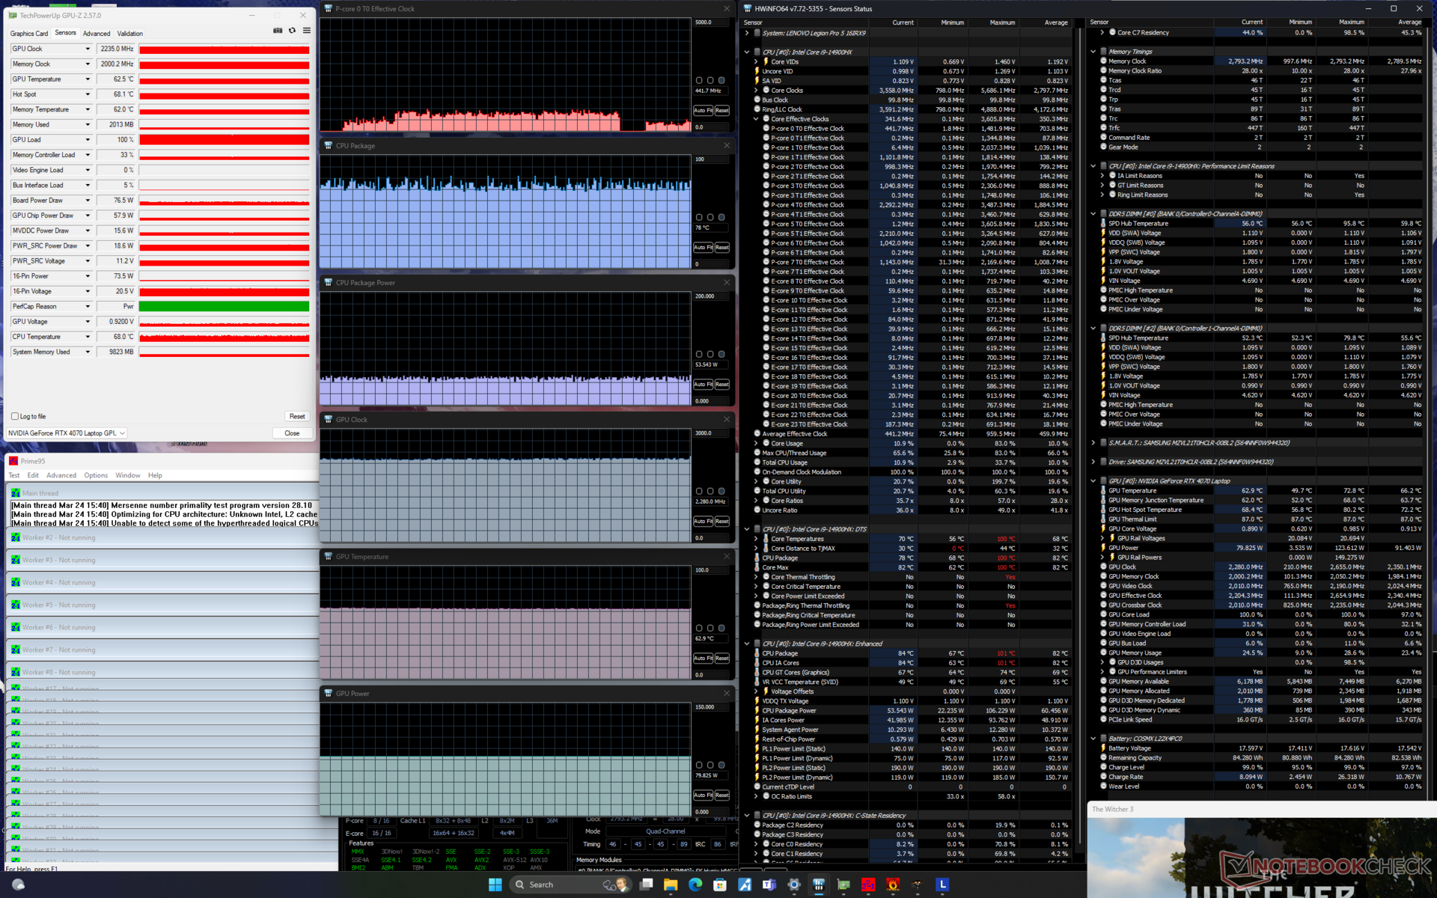Click the FurMark icon in taskbar
Screen dimensions: 1437x898
pos(893,885)
